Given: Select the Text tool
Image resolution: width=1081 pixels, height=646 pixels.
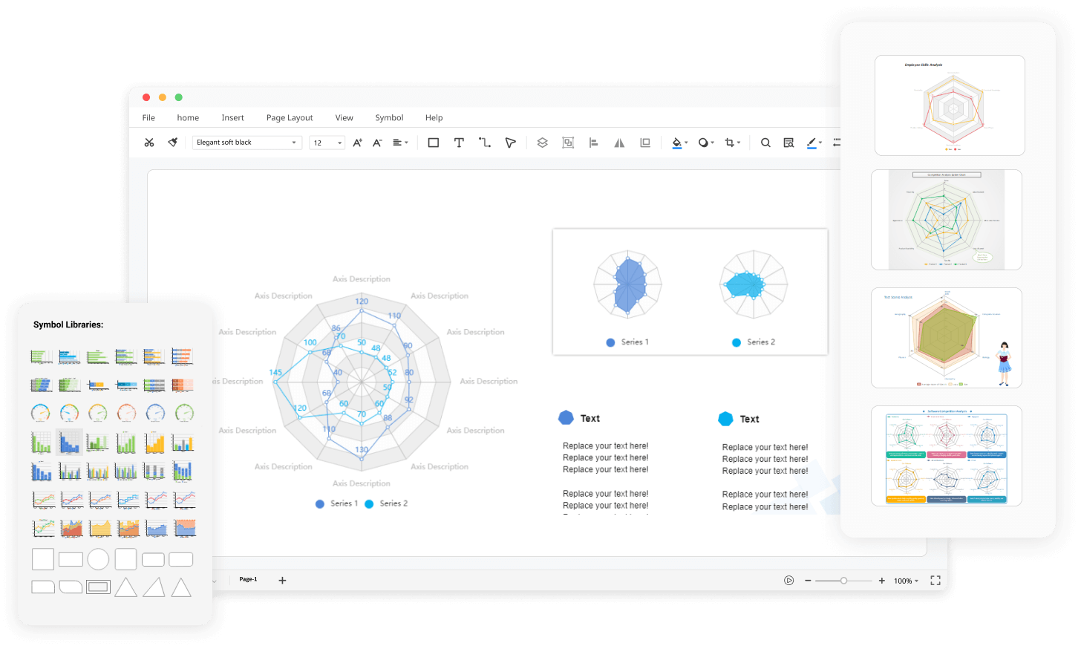Looking at the screenshot, I should click(x=459, y=143).
